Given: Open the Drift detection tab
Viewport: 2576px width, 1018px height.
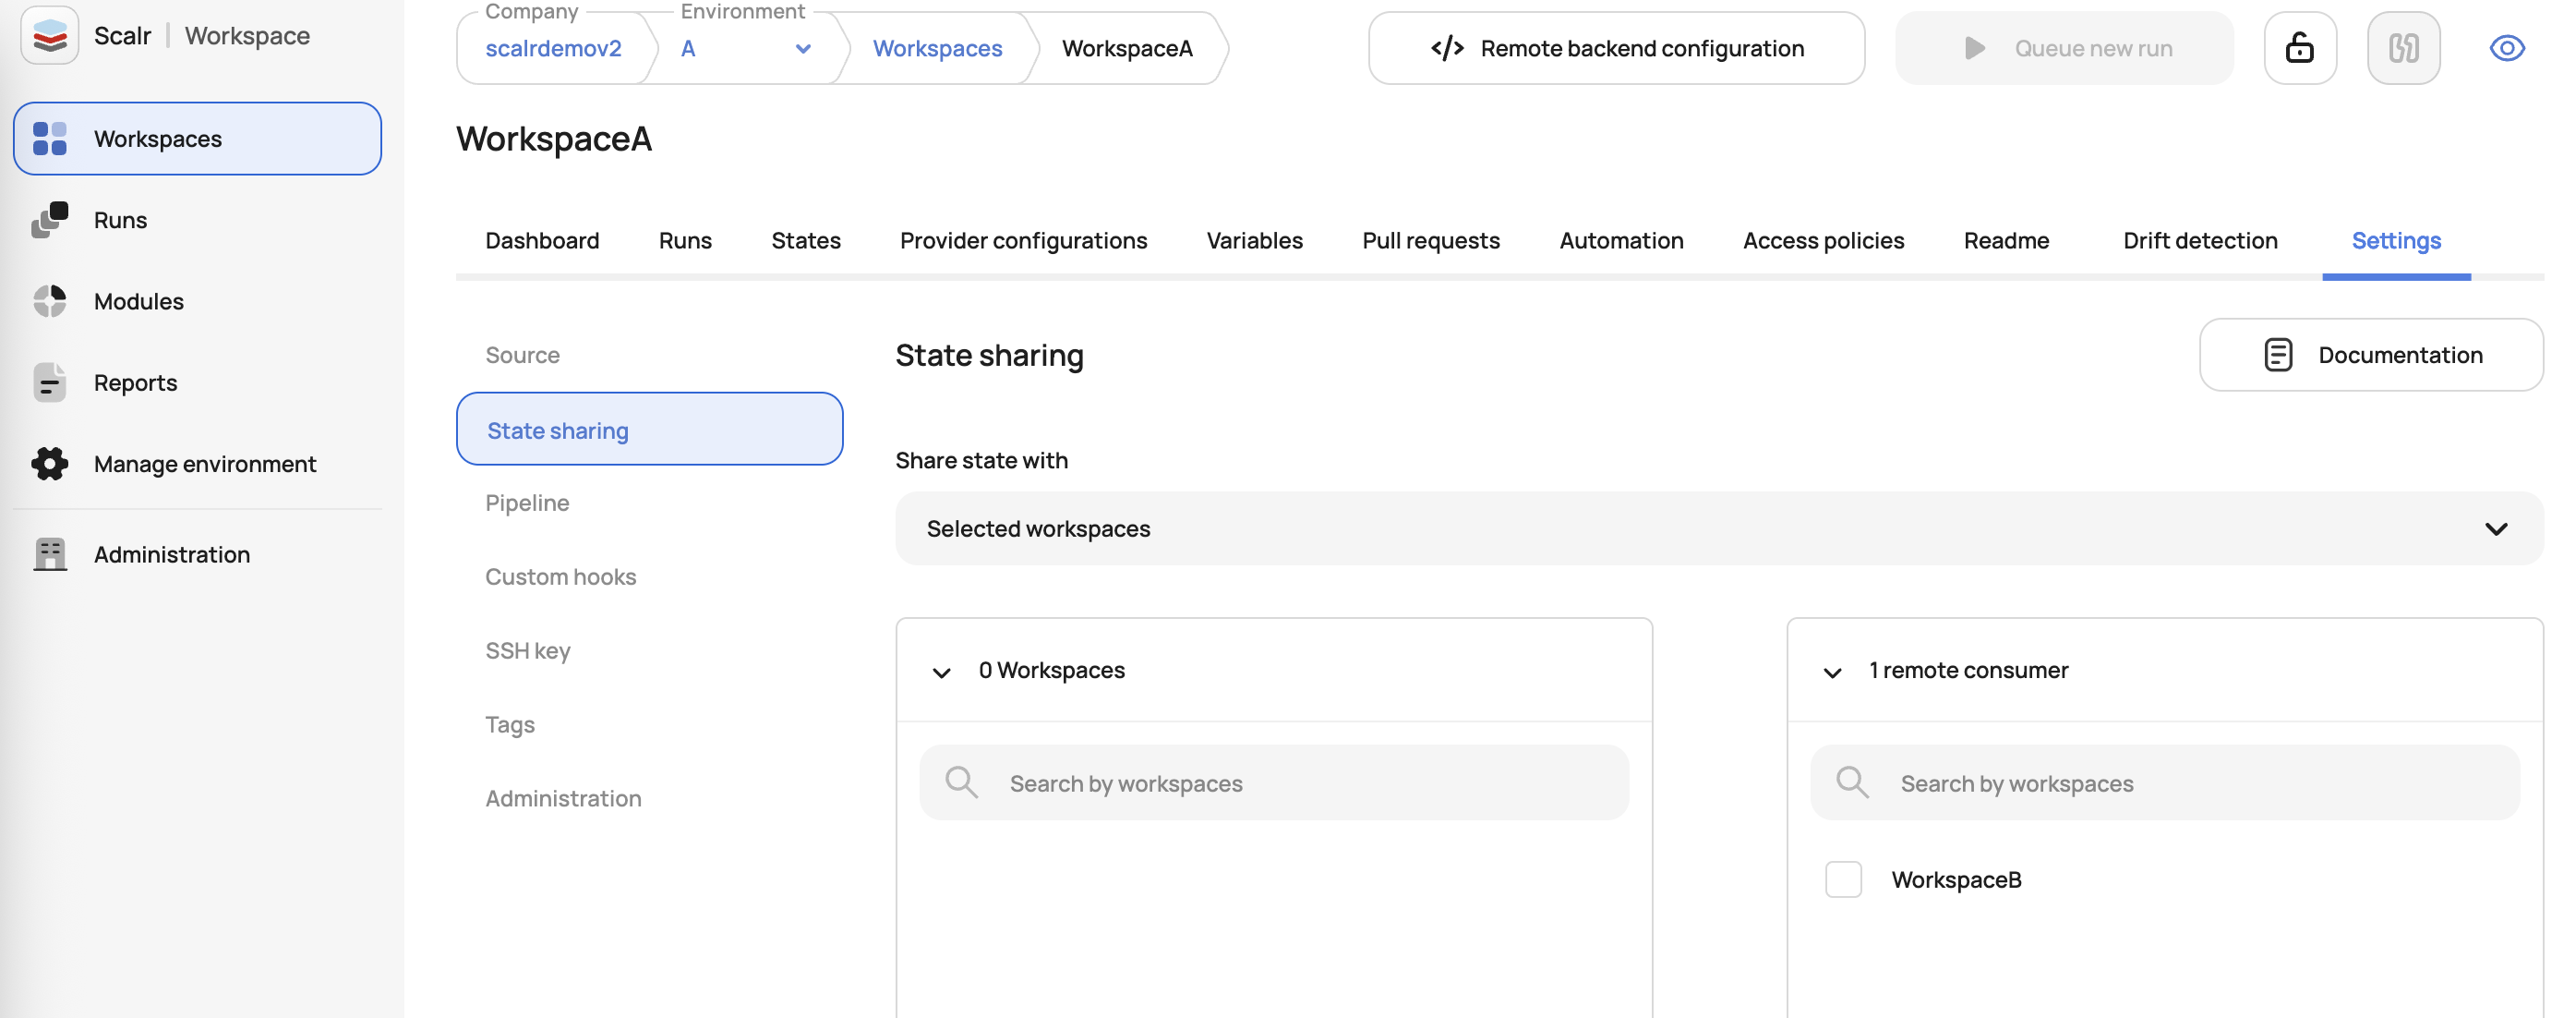Looking at the screenshot, I should coord(2200,240).
